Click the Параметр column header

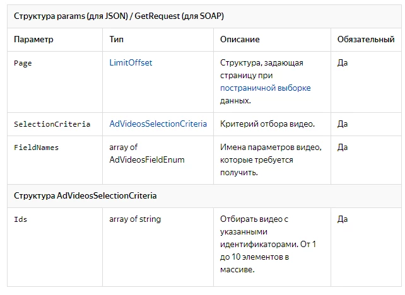click(x=33, y=39)
